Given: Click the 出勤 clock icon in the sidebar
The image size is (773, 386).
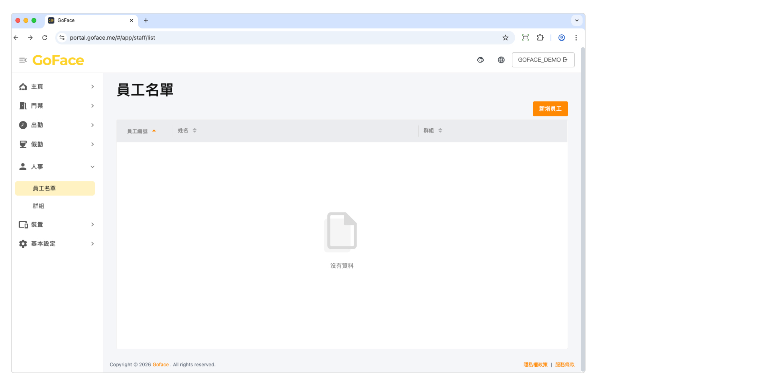Looking at the screenshot, I should click(x=23, y=125).
